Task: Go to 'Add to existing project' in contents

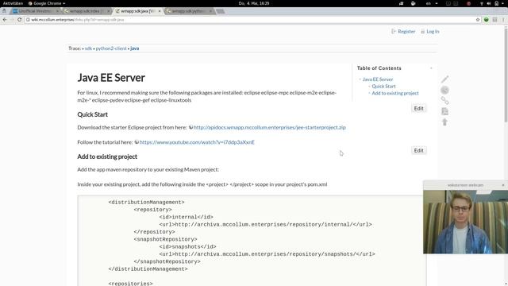Action: click(x=395, y=93)
